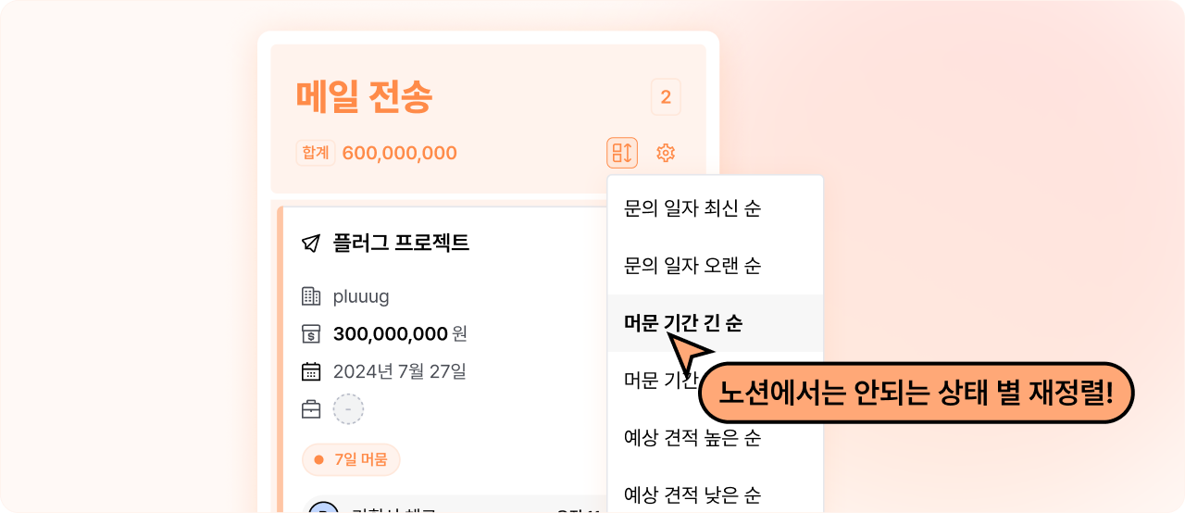Screen dimensions: 1185x513
Task: Open the sort order icon button
Action: click(622, 153)
